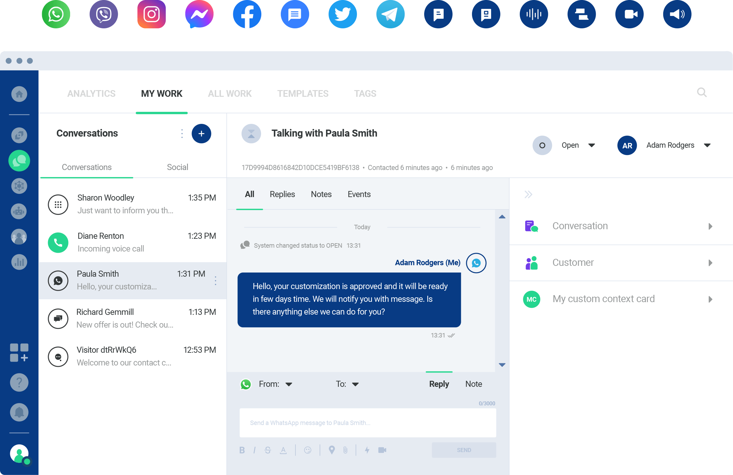Screen dimensions: 733x475
Task: Insert a location pin
Action: click(x=332, y=450)
